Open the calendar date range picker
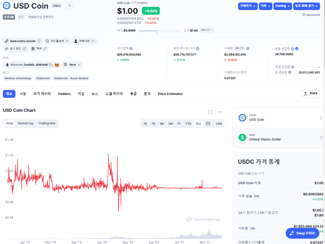The image size is (325, 244). point(208,124)
